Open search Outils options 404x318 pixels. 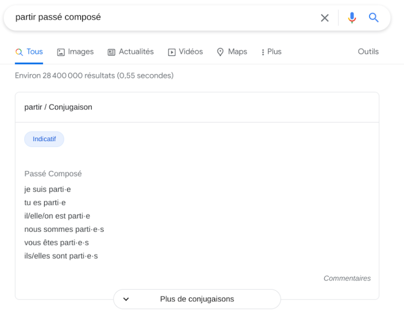coord(368,51)
